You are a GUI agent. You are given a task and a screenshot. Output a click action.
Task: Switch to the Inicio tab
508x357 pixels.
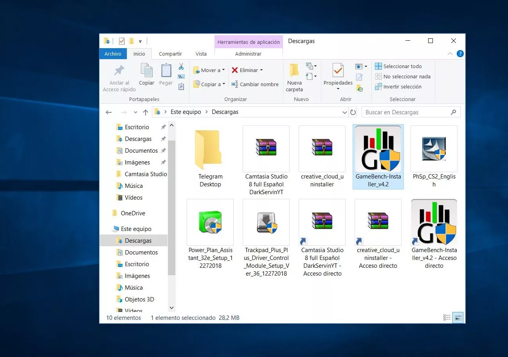(139, 54)
